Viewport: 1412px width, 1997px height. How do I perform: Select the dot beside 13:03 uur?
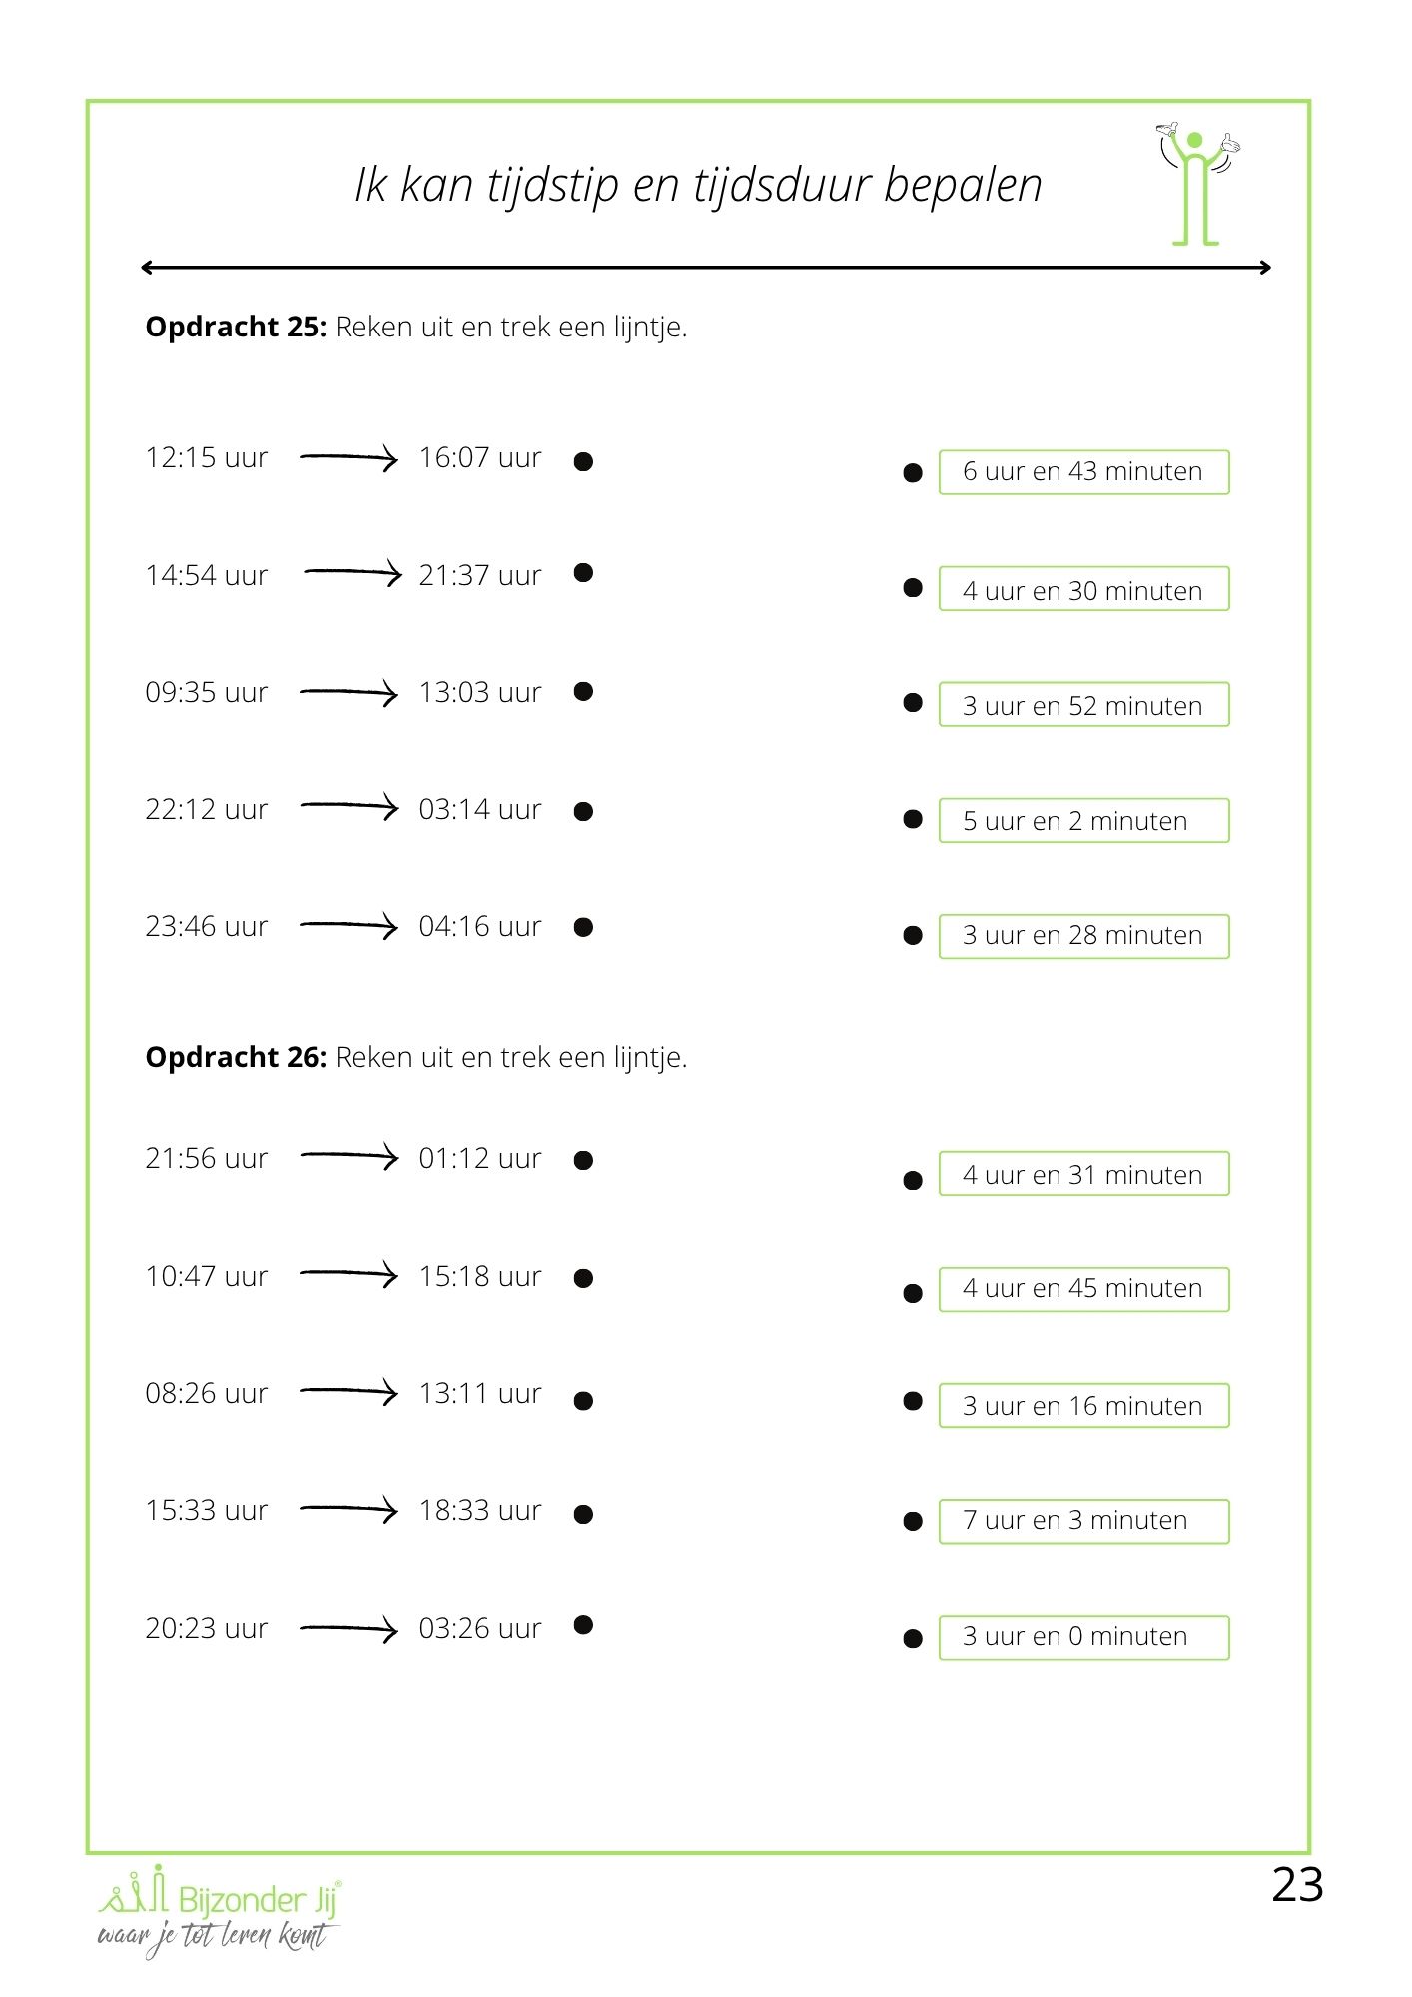point(584,692)
